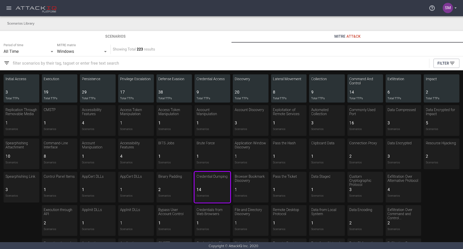This screenshot has width=463, height=249.
Task: Type in the filter scenarios search field
Action: click(x=203, y=63)
